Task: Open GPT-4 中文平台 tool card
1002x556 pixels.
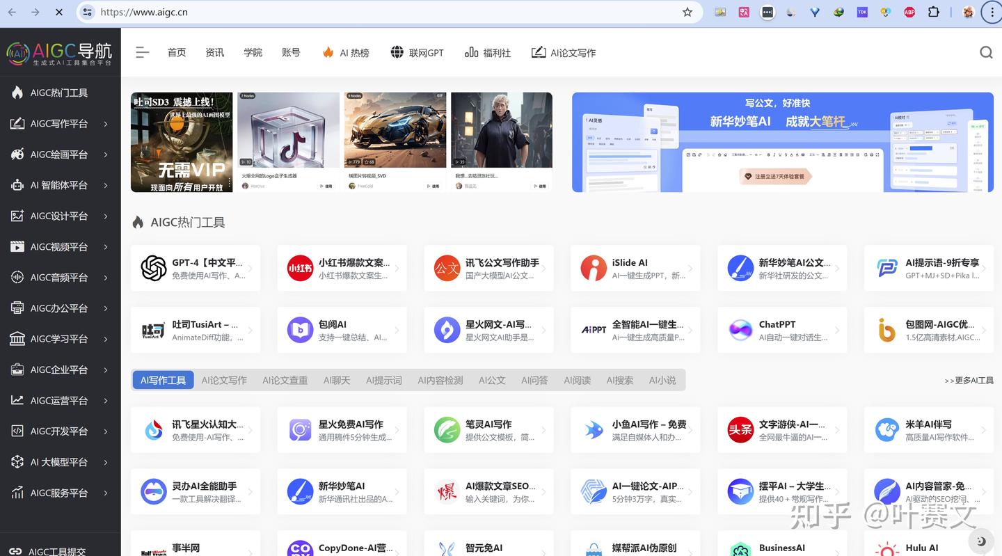Action: click(196, 268)
